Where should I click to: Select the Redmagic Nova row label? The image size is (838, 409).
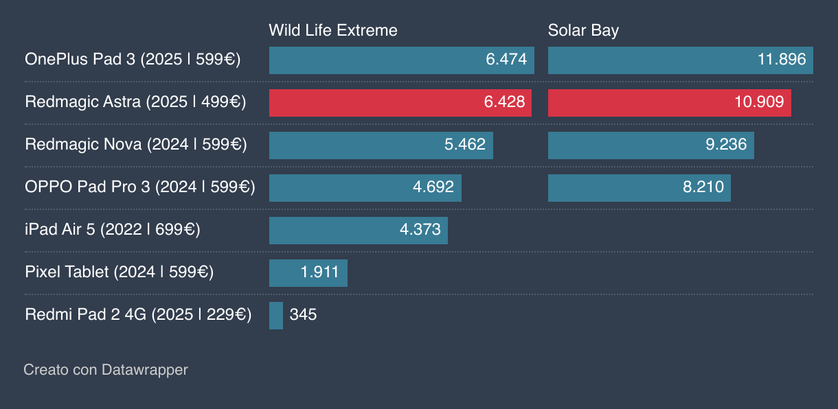(136, 145)
